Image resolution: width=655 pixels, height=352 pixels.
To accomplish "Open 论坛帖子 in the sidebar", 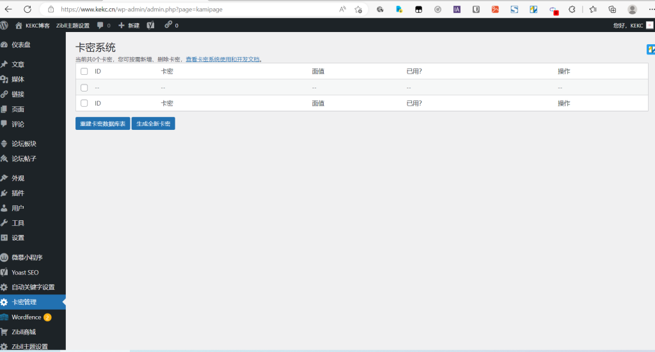I will click(24, 159).
